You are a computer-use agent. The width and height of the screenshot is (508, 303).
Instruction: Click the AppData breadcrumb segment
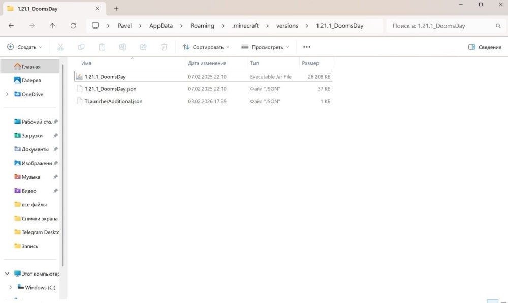pyautogui.click(x=161, y=26)
